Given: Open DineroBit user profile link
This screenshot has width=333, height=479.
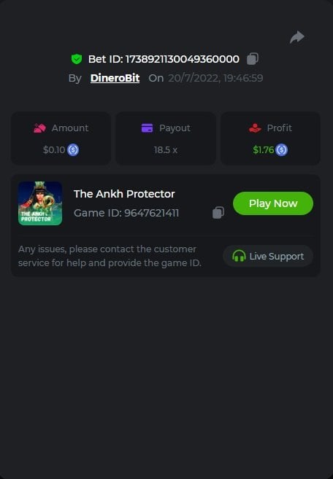Looking at the screenshot, I should [x=115, y=78].
